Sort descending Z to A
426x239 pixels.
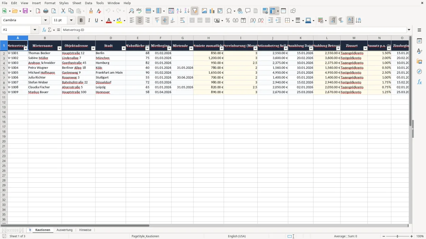point(187,11)
